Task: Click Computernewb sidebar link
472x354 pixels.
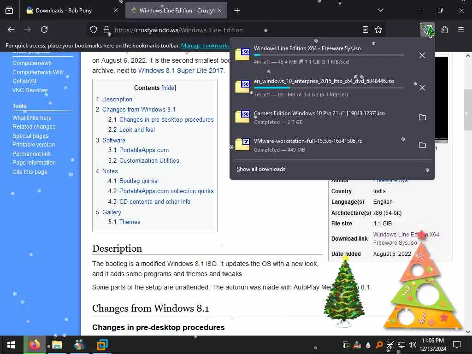Action: [x=32, y=63]
